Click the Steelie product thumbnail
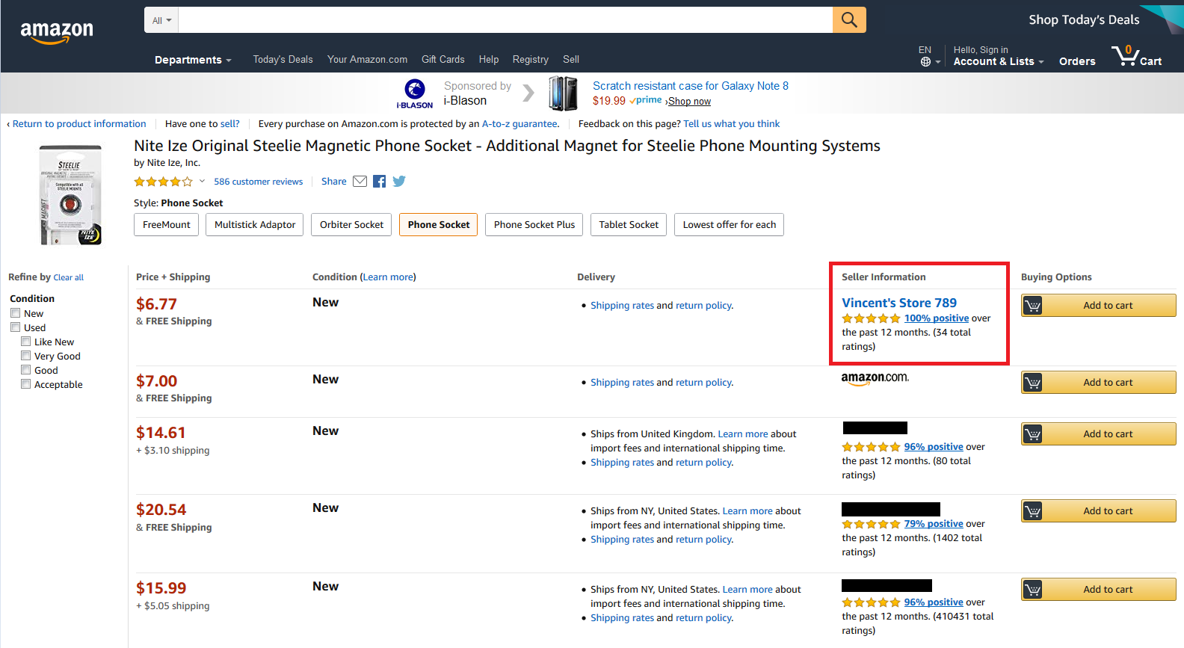Image resolution: width=1184 pixels, height=648 pixels. [70, 195]
